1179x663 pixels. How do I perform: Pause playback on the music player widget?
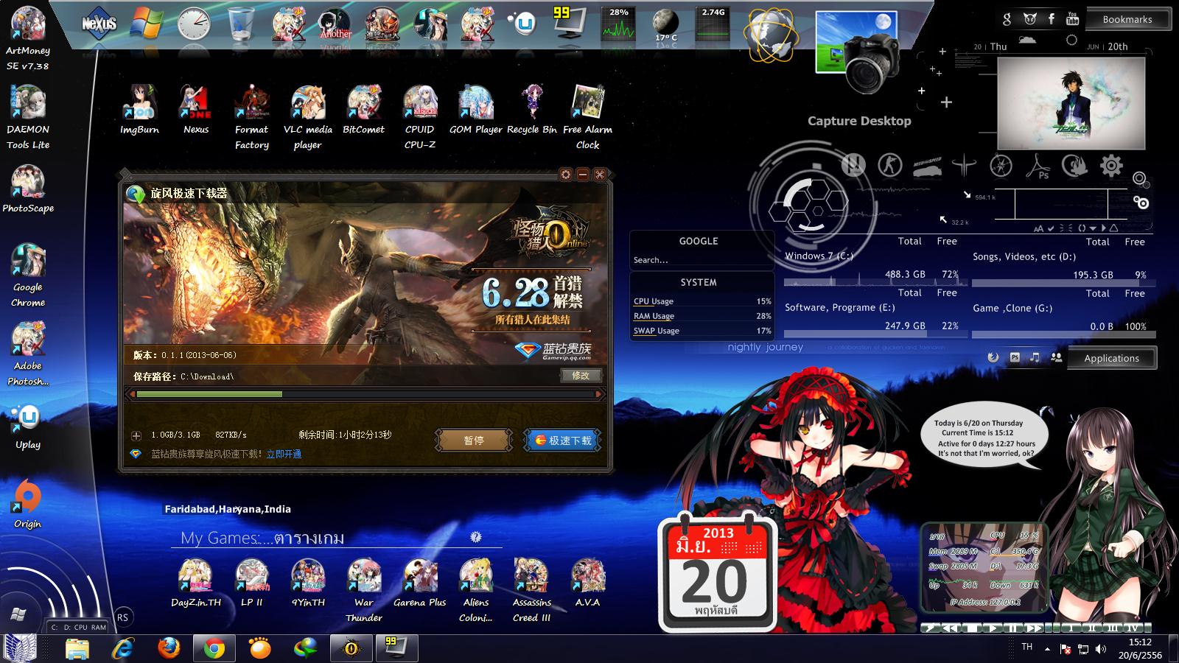pyautogui.click(x=1013, y=628)
